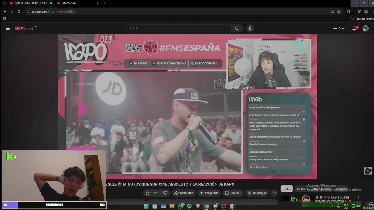The width and height of the screenshot is (374, 210).
Task: Open Todos los favoritos bookmarks folder
Action: pos(362,19)
